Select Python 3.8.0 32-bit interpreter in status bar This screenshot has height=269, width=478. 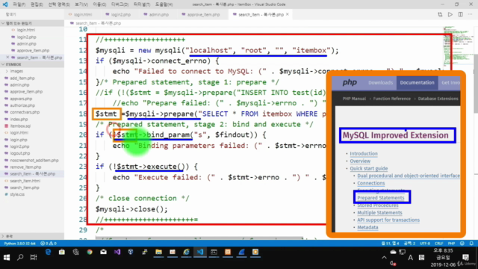click(19, 244)
